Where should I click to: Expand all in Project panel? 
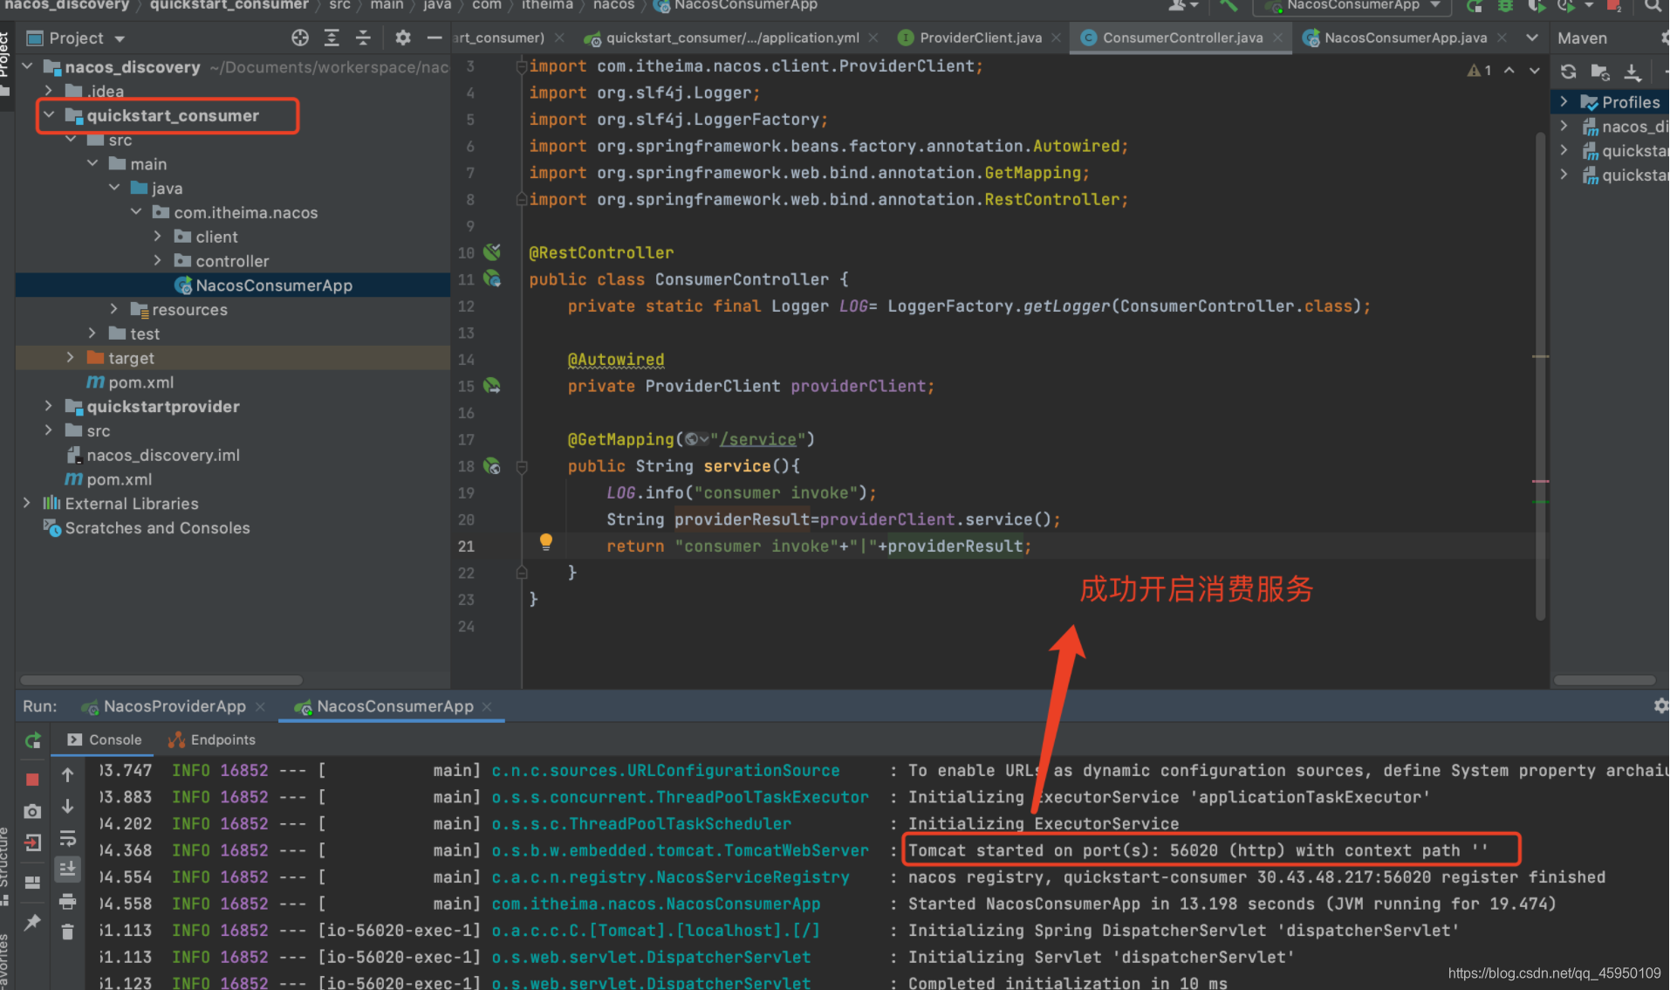click(x=332, y=38)
